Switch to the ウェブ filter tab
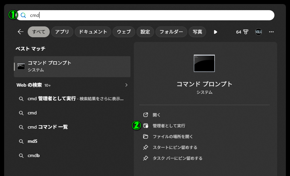This screenshot has width=290, height=176. [124, 32]
